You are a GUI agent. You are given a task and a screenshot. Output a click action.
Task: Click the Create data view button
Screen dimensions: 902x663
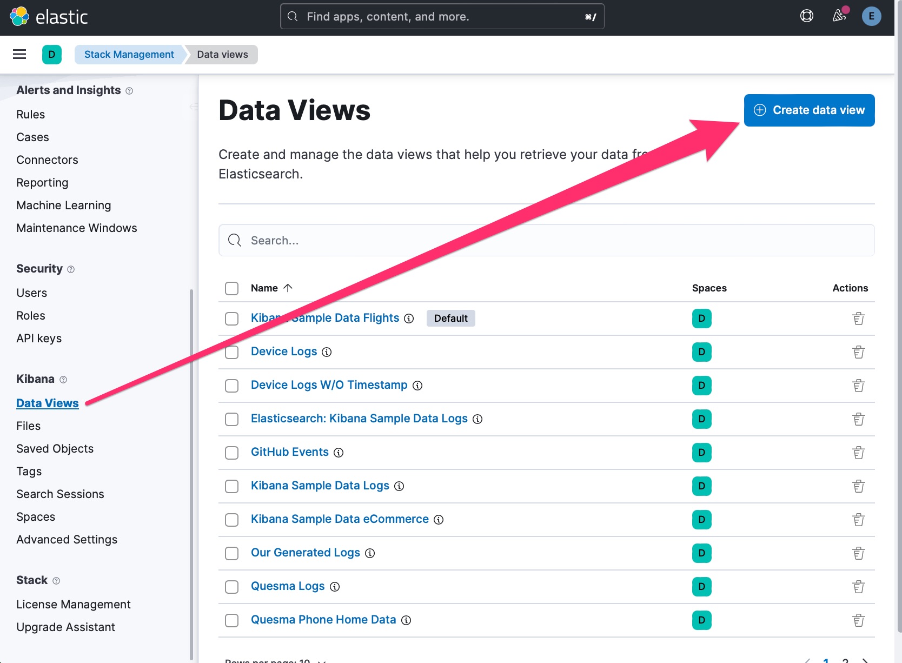(x=809, y=110)
